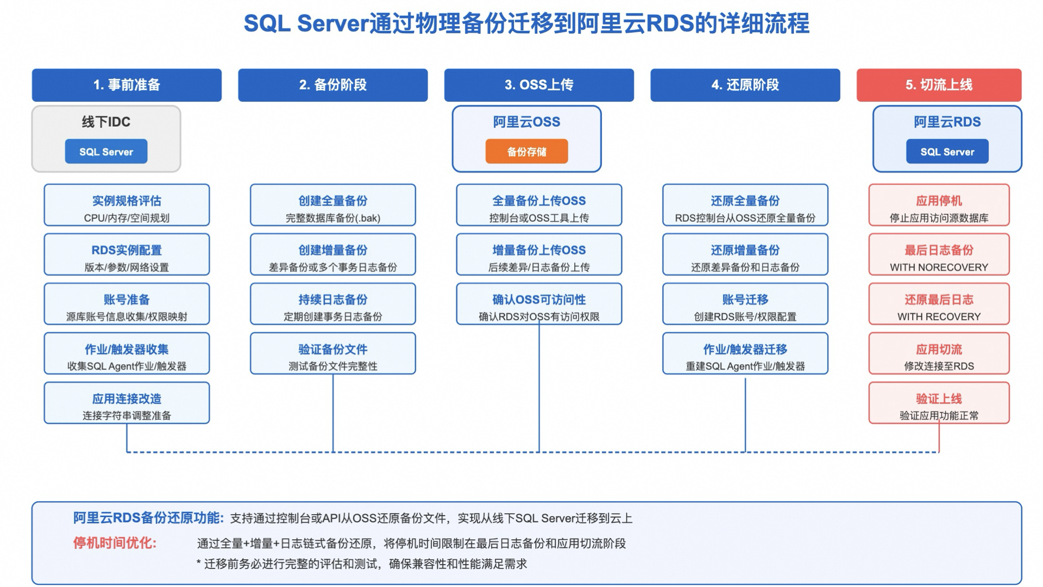
Task: Select the 账号迁移 step box
Action: [x=745, y=304]
